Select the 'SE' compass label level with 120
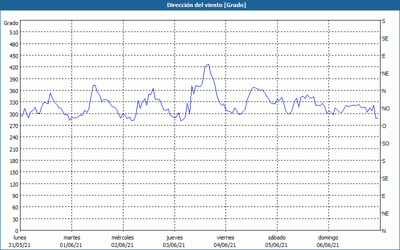This screenshot has width=400, height=250. point(385,178)
